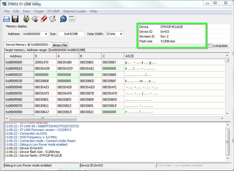Click the memory table horizontal scrollbar
Viewport: 234px width, 171px height.
pyautogui.click(x=42, y=119)
